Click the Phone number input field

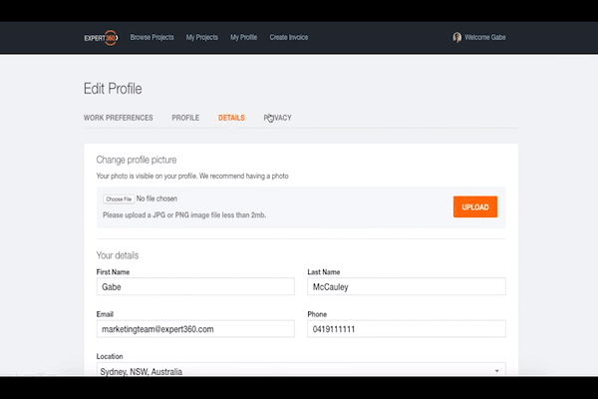[x=406, y=328]
